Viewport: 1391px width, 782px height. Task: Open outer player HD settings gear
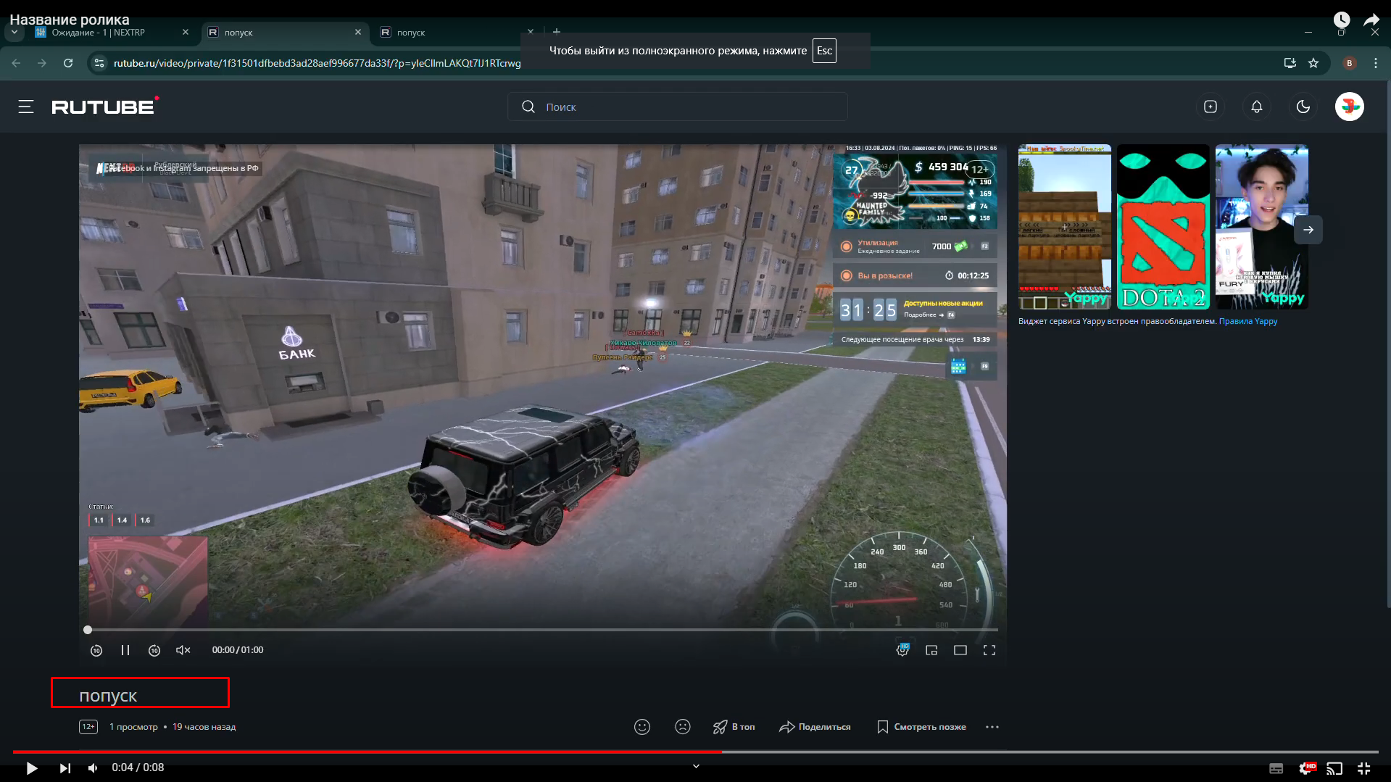coord(1306,768)
